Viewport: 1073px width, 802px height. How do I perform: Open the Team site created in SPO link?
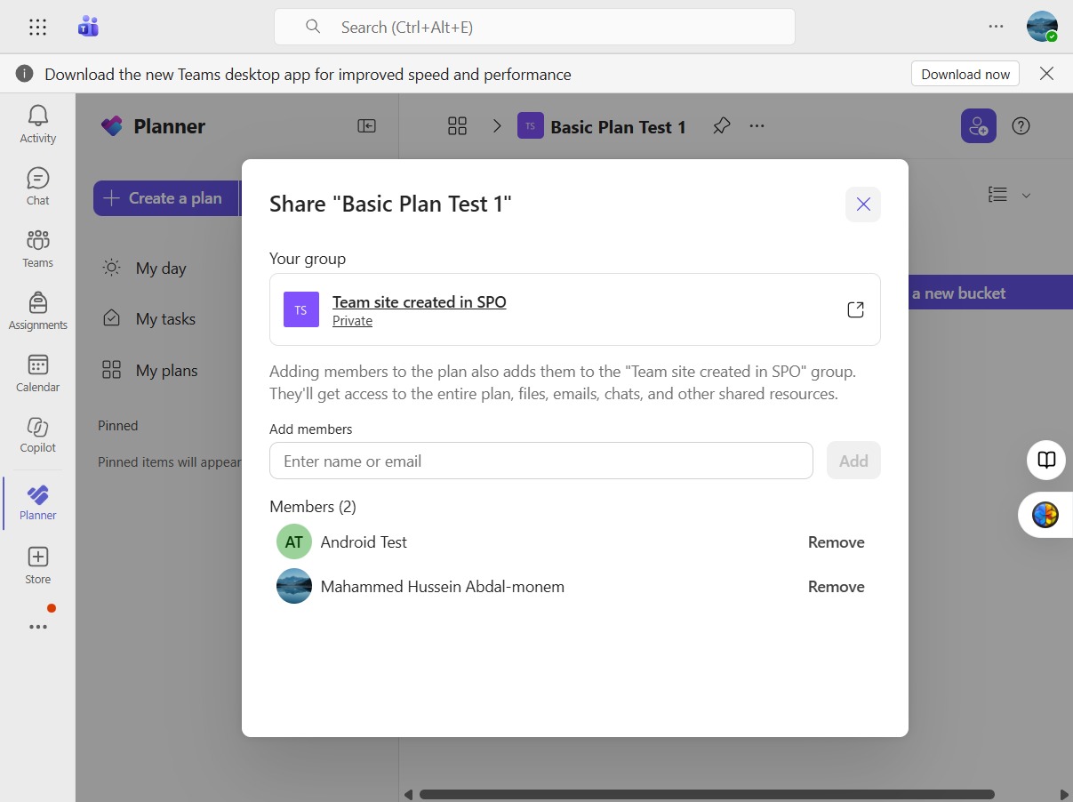[x=420, y=302]
